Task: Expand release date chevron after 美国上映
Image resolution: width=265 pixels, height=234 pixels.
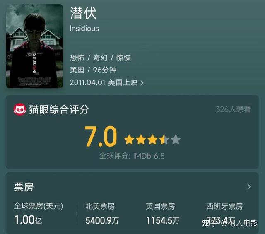Action: 142,83
